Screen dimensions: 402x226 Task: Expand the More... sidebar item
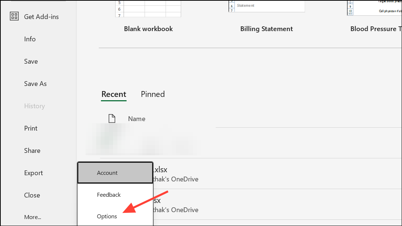(x=33, y=217)
